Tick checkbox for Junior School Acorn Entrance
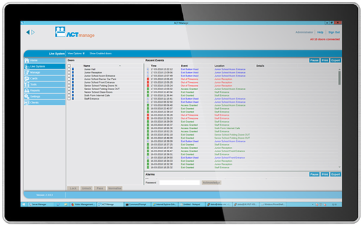The height and width of the screenshot is (225, 362). coord(69,76)
